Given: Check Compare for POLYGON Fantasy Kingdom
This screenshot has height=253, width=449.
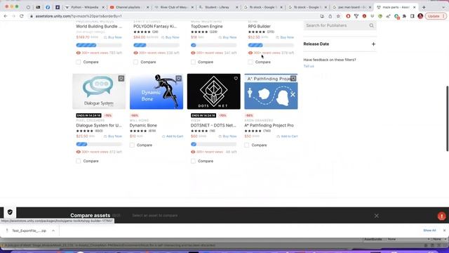Looking at the screenshot, I should pos(135,62).
